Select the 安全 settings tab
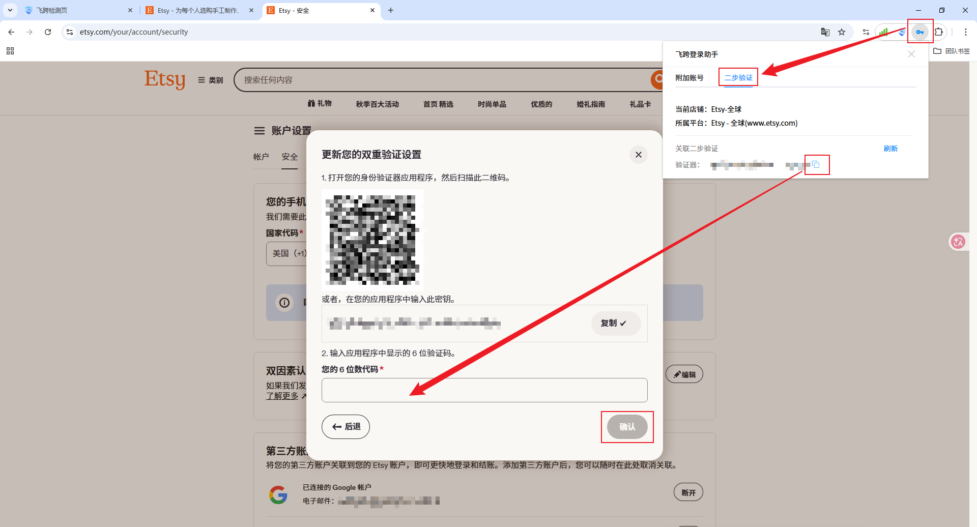This screenshot has width=977, height=527. (290, 157)
